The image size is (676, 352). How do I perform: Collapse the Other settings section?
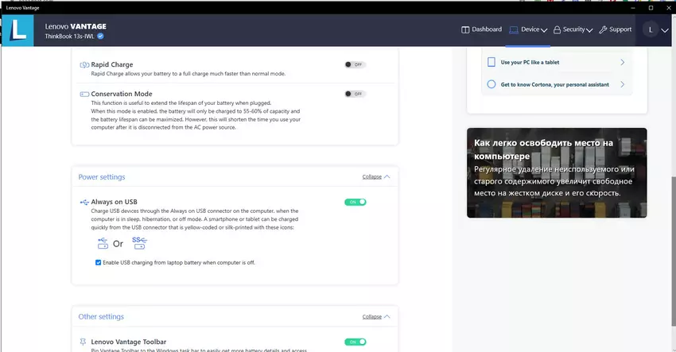point(376,316)
